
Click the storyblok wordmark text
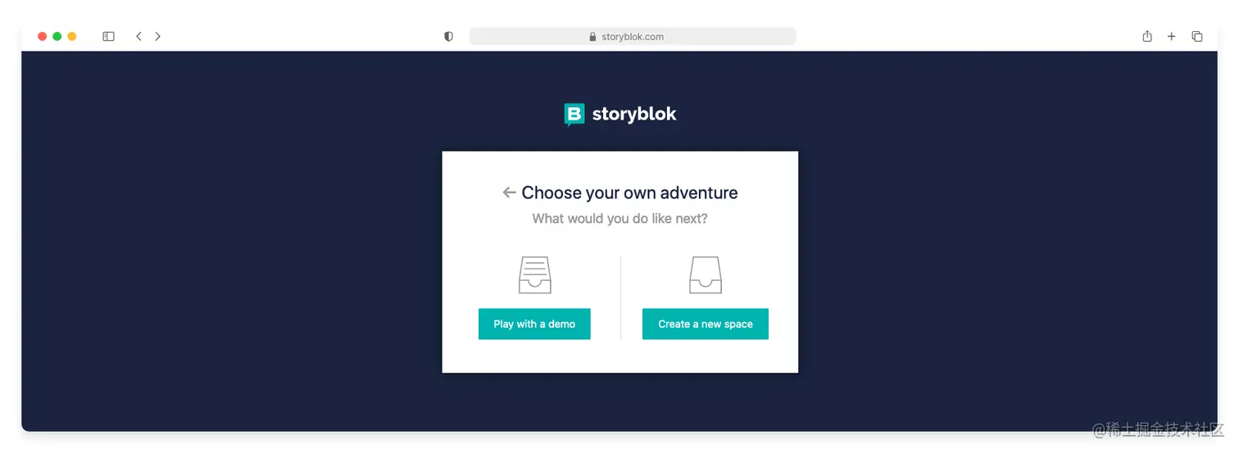pos(634,114)
